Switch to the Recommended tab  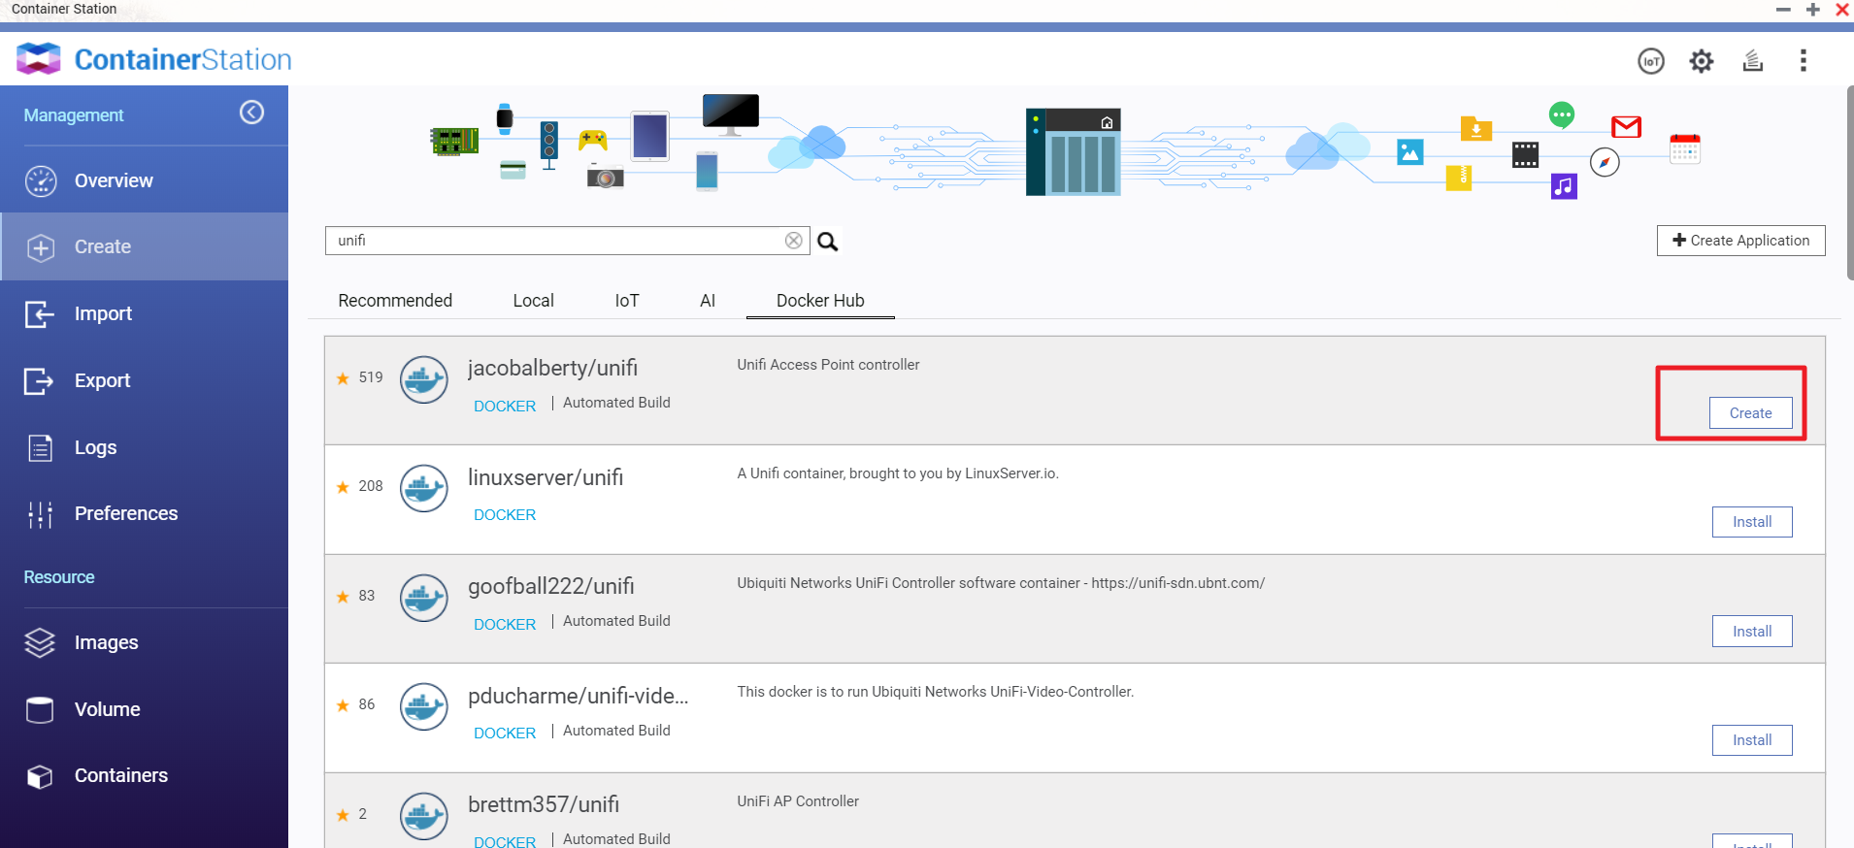coord(395,301)
